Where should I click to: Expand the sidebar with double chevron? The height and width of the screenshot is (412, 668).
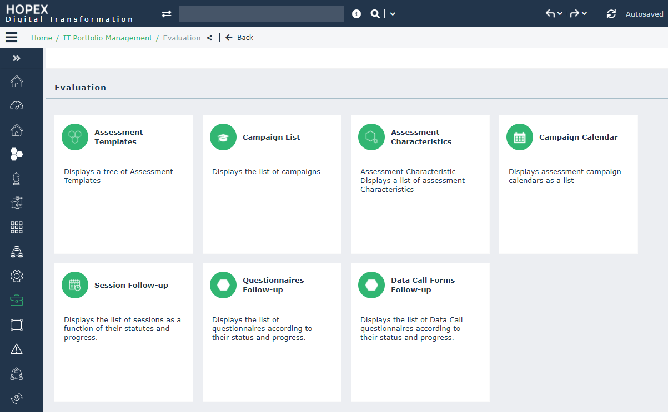[17, 58]
